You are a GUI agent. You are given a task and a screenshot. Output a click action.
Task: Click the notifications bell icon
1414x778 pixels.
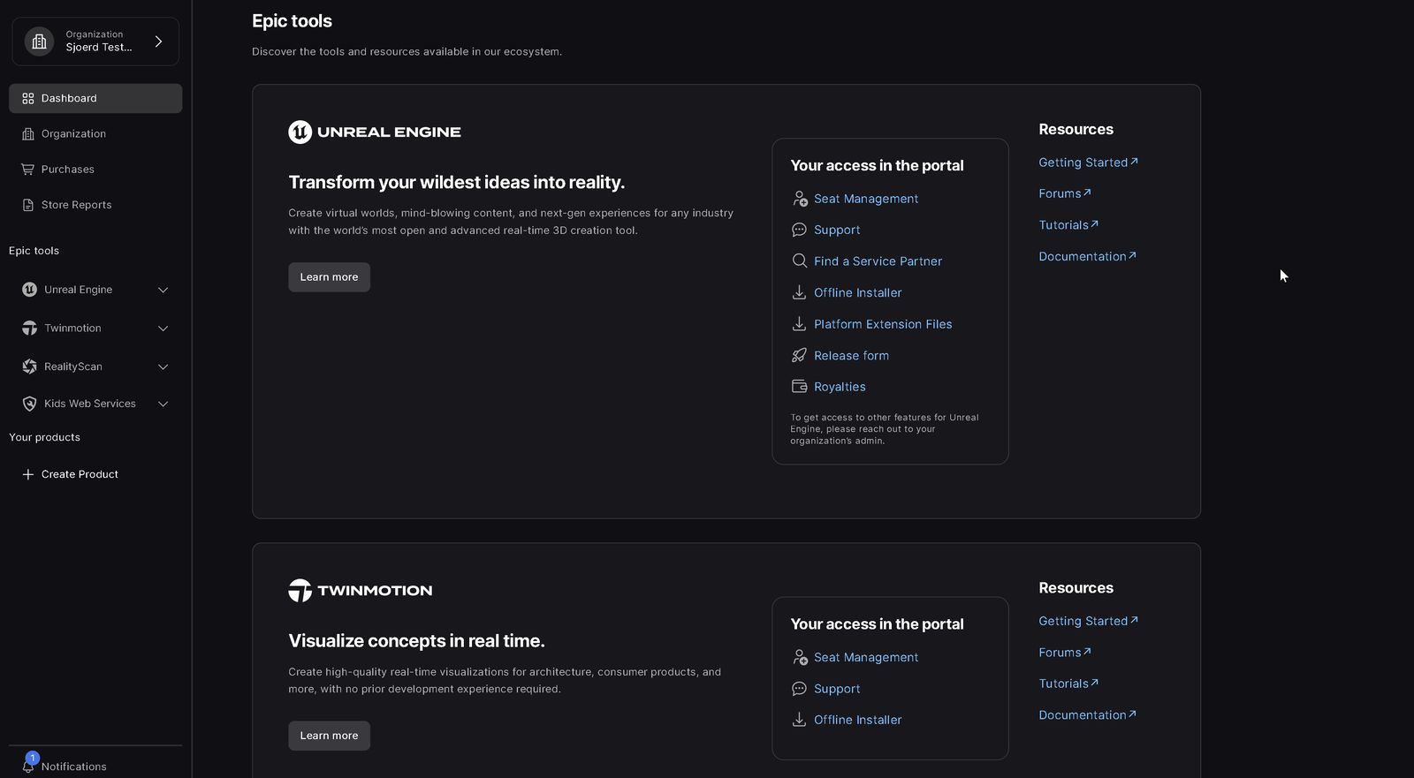(x=28, y=765)
